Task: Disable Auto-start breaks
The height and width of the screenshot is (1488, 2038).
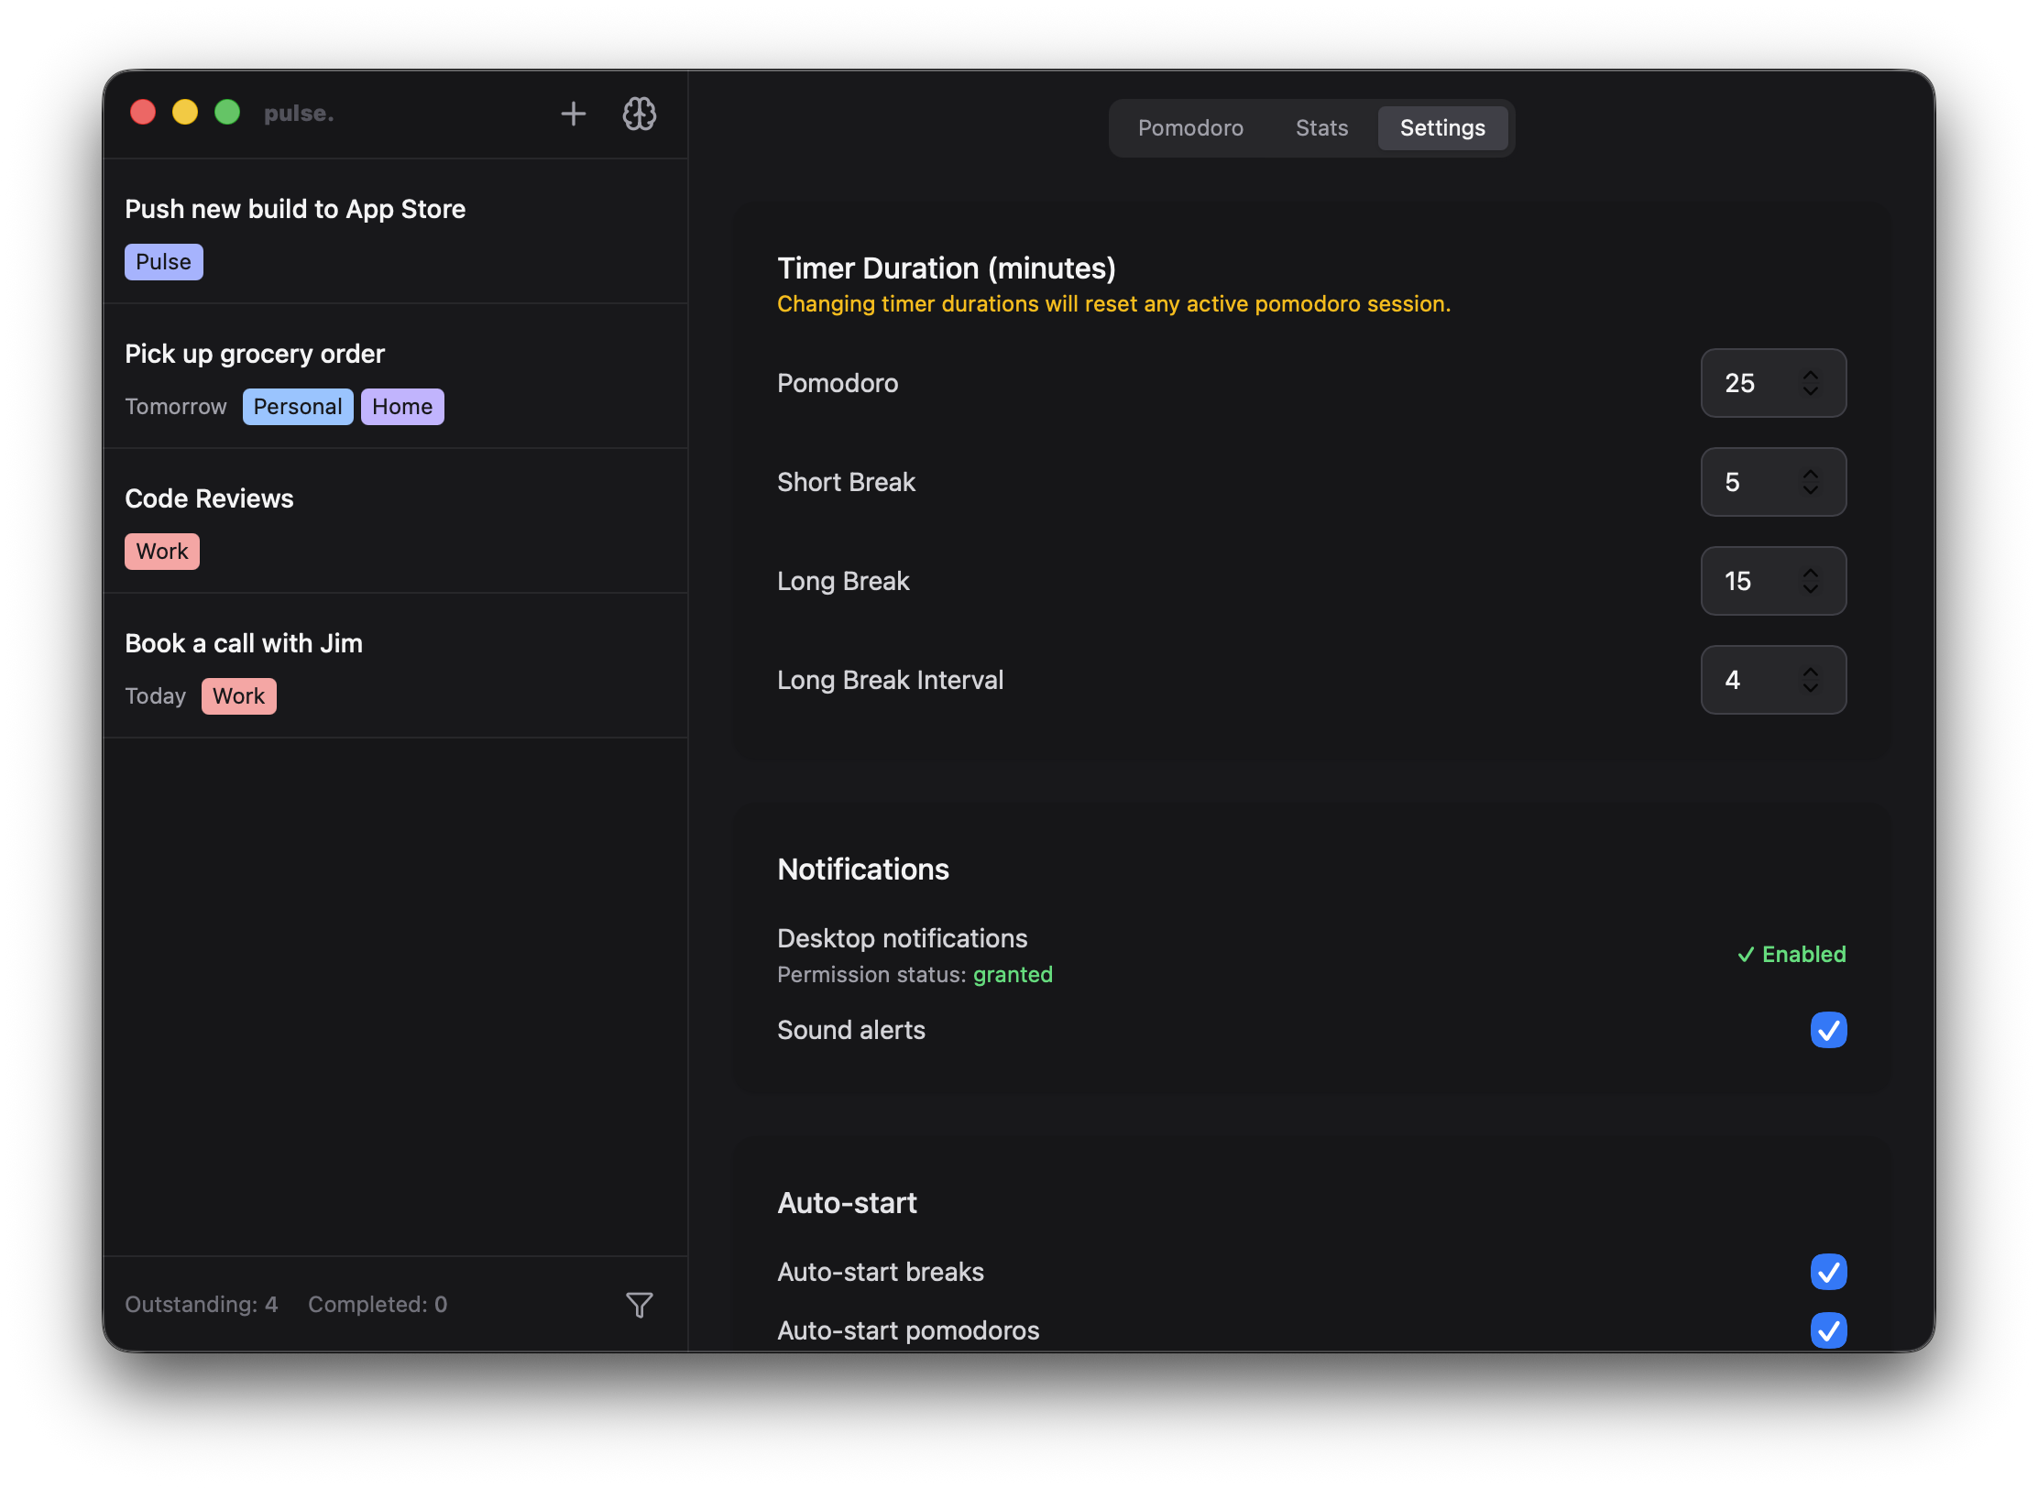Action: point(1829,1272)
